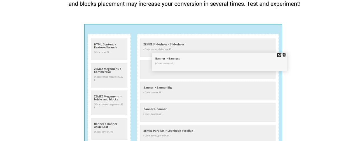Click the code label banner.78
The width and height of the screenshot is (364, 141).
click(104, 132)
